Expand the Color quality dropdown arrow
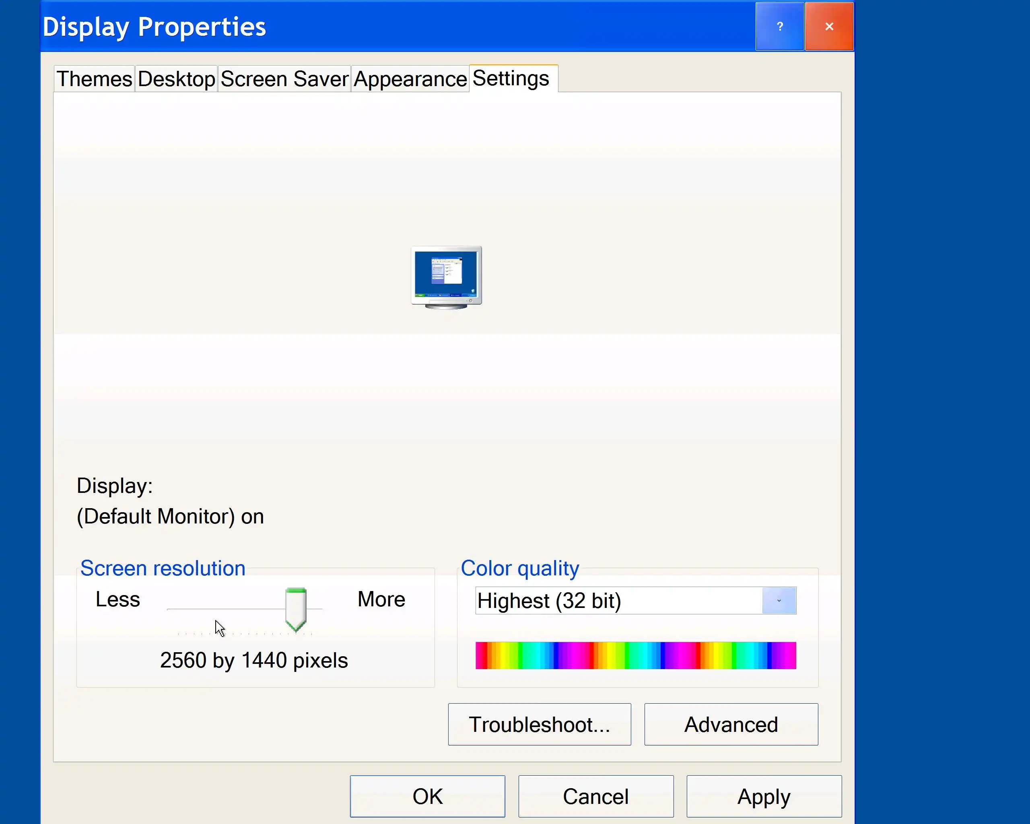Image resolution: width=1030 pixels, height=824 pixels. point(779,600)
